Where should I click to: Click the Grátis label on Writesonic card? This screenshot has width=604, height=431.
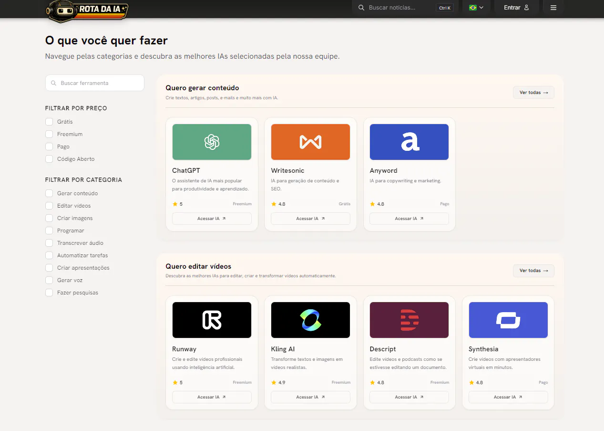click(x=345, y=204)
